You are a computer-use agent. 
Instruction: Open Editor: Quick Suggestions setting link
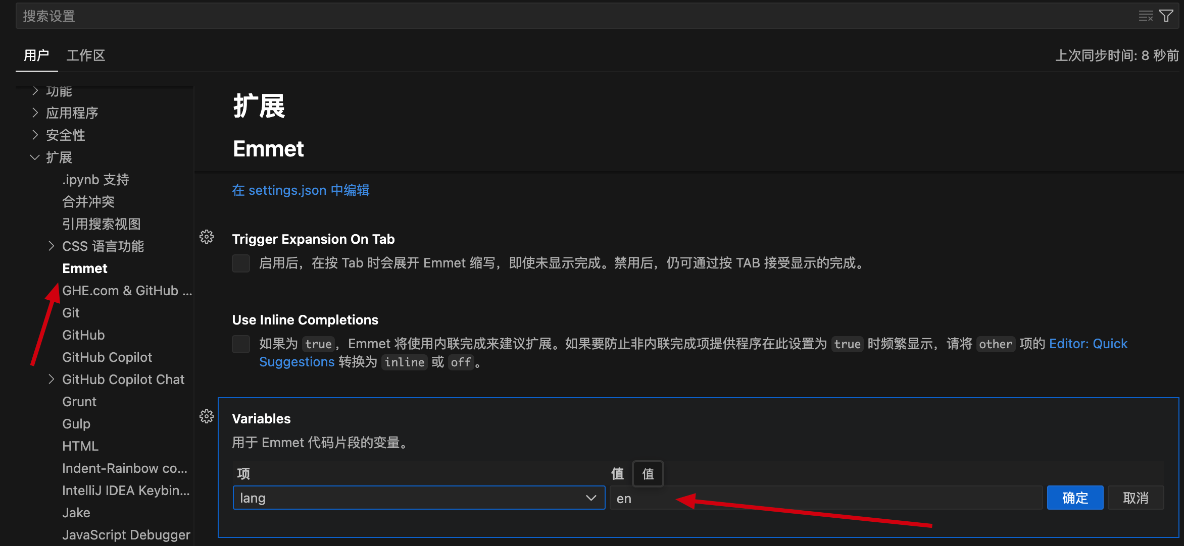[1088, 344]
